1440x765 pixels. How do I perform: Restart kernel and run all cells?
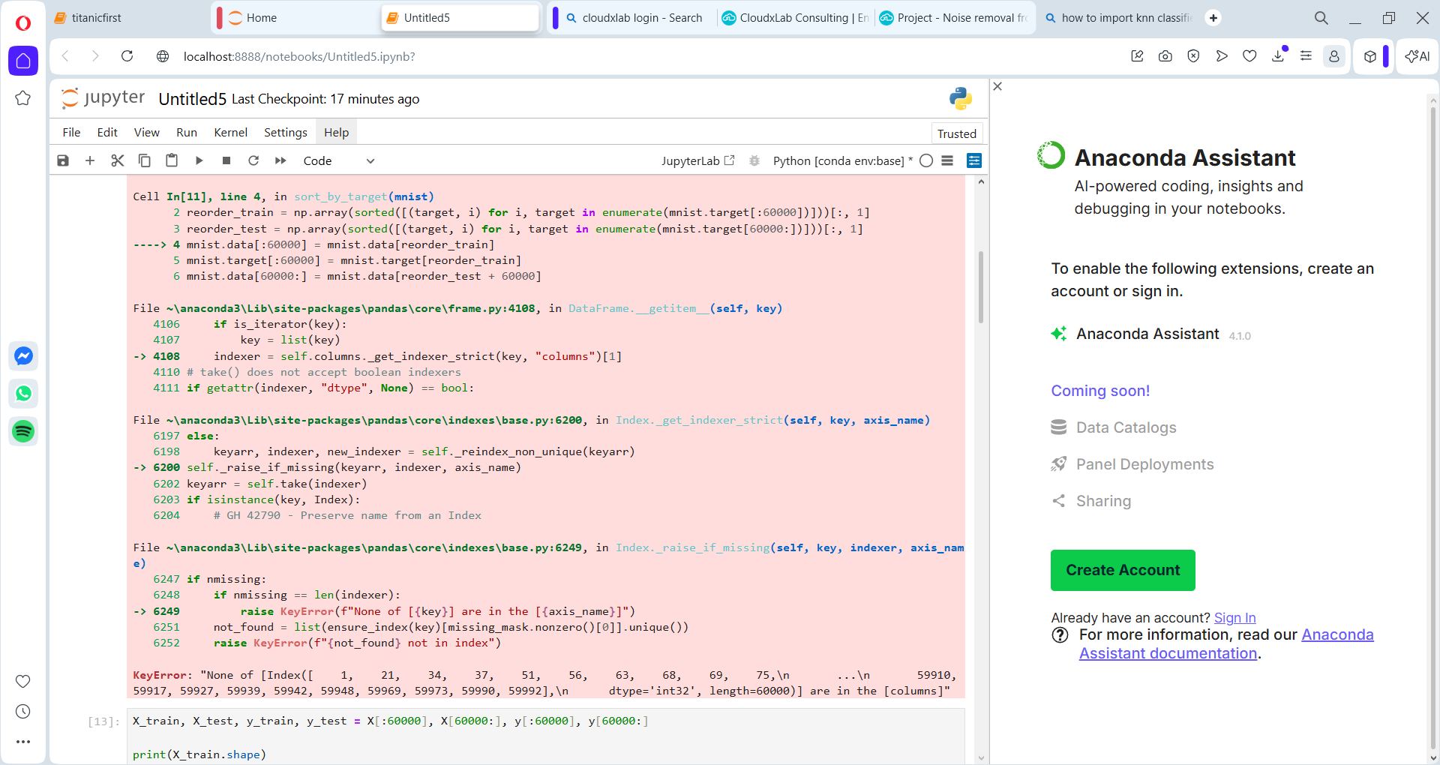(x=280, y=160)
